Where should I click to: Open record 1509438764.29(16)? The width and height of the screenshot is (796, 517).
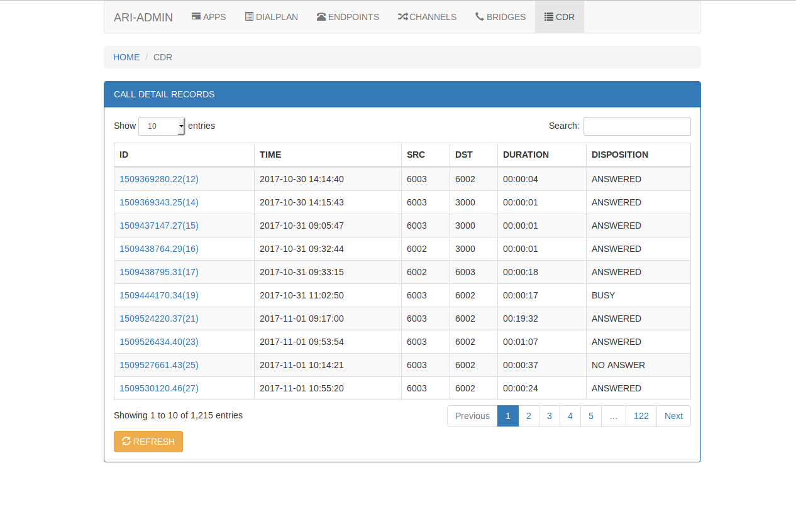159,249
